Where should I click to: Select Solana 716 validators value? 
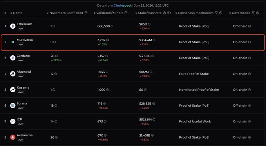point(100,104)
